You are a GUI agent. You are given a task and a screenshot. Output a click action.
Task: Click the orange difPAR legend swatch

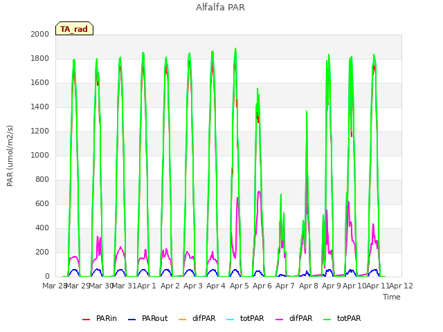183,320
